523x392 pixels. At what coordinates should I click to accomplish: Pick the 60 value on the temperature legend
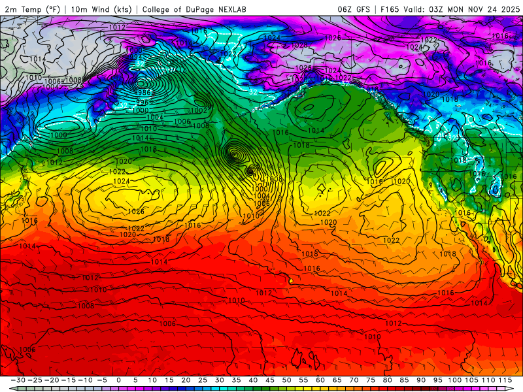[320, 380]
